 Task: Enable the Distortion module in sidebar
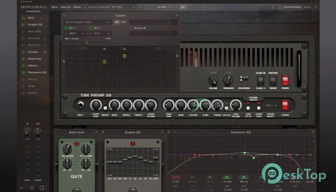tap(23, 45)
